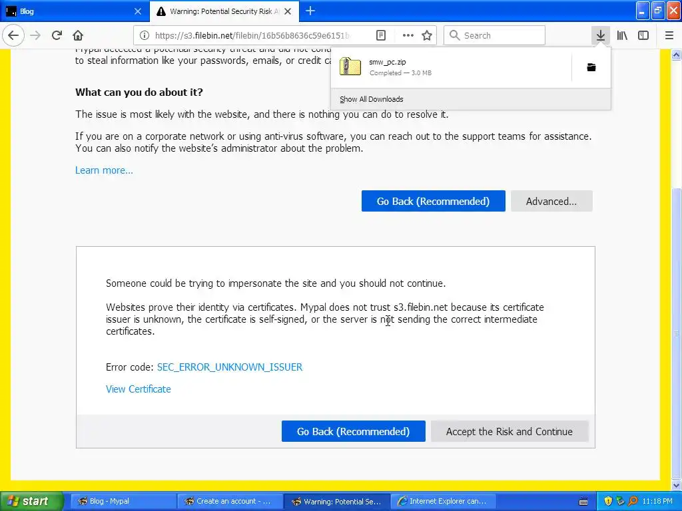Click the on-screen keyboard tray icon

583,502
